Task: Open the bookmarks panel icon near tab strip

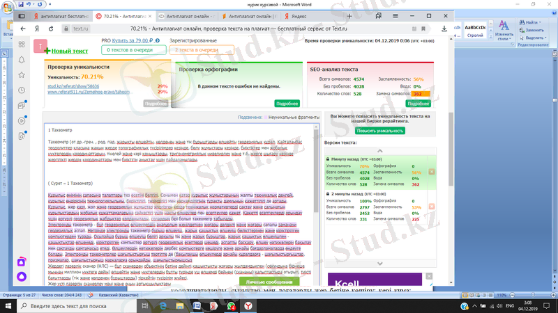Action: pos(378,16)
